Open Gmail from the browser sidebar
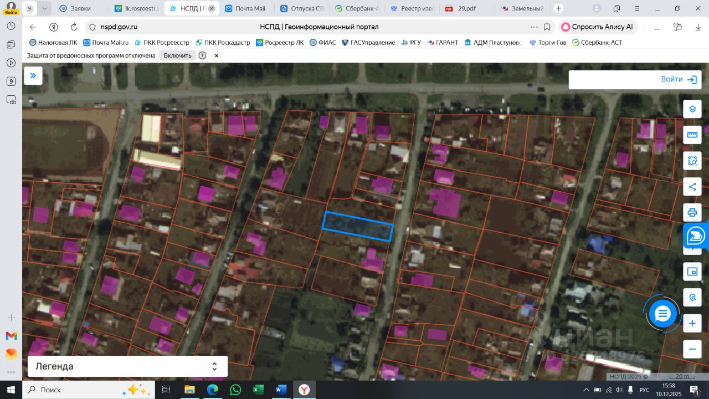The image size is (709, 399). point(11,336)
